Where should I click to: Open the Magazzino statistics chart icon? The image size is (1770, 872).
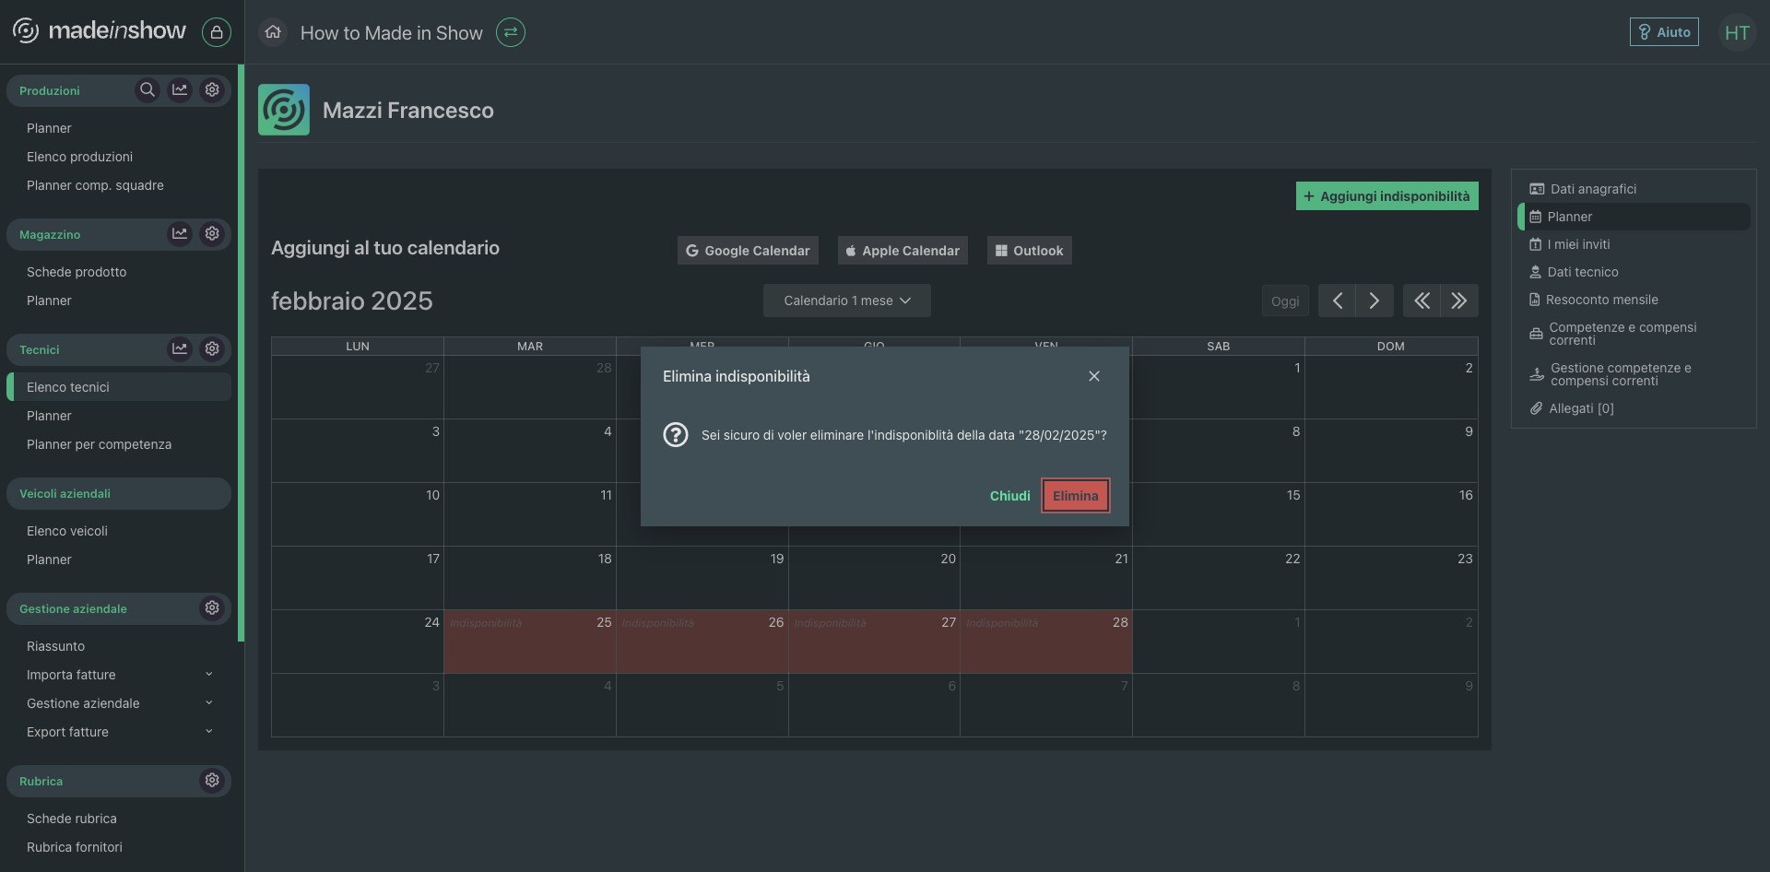point(180,234)
